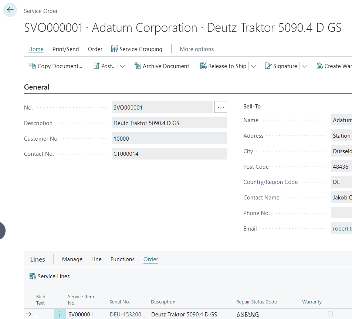
Task: Open the Functions menu in Lines
Action: [x=122, y=259]
